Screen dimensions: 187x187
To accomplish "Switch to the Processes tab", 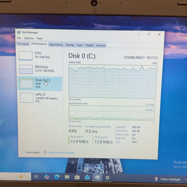I will tap(23, 44).
